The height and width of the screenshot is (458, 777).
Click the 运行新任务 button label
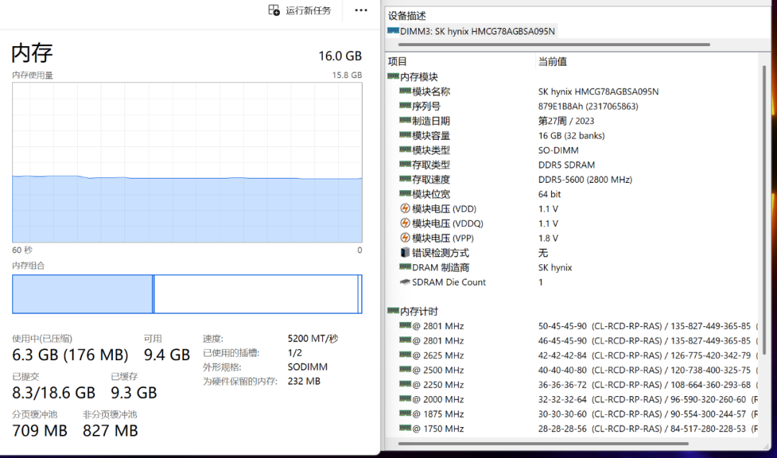(x=308, y=10)
